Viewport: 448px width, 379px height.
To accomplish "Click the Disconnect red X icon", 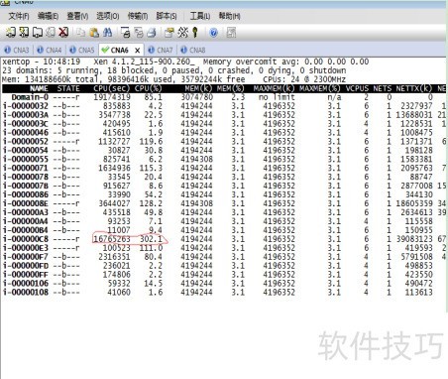I will [63, 32].
